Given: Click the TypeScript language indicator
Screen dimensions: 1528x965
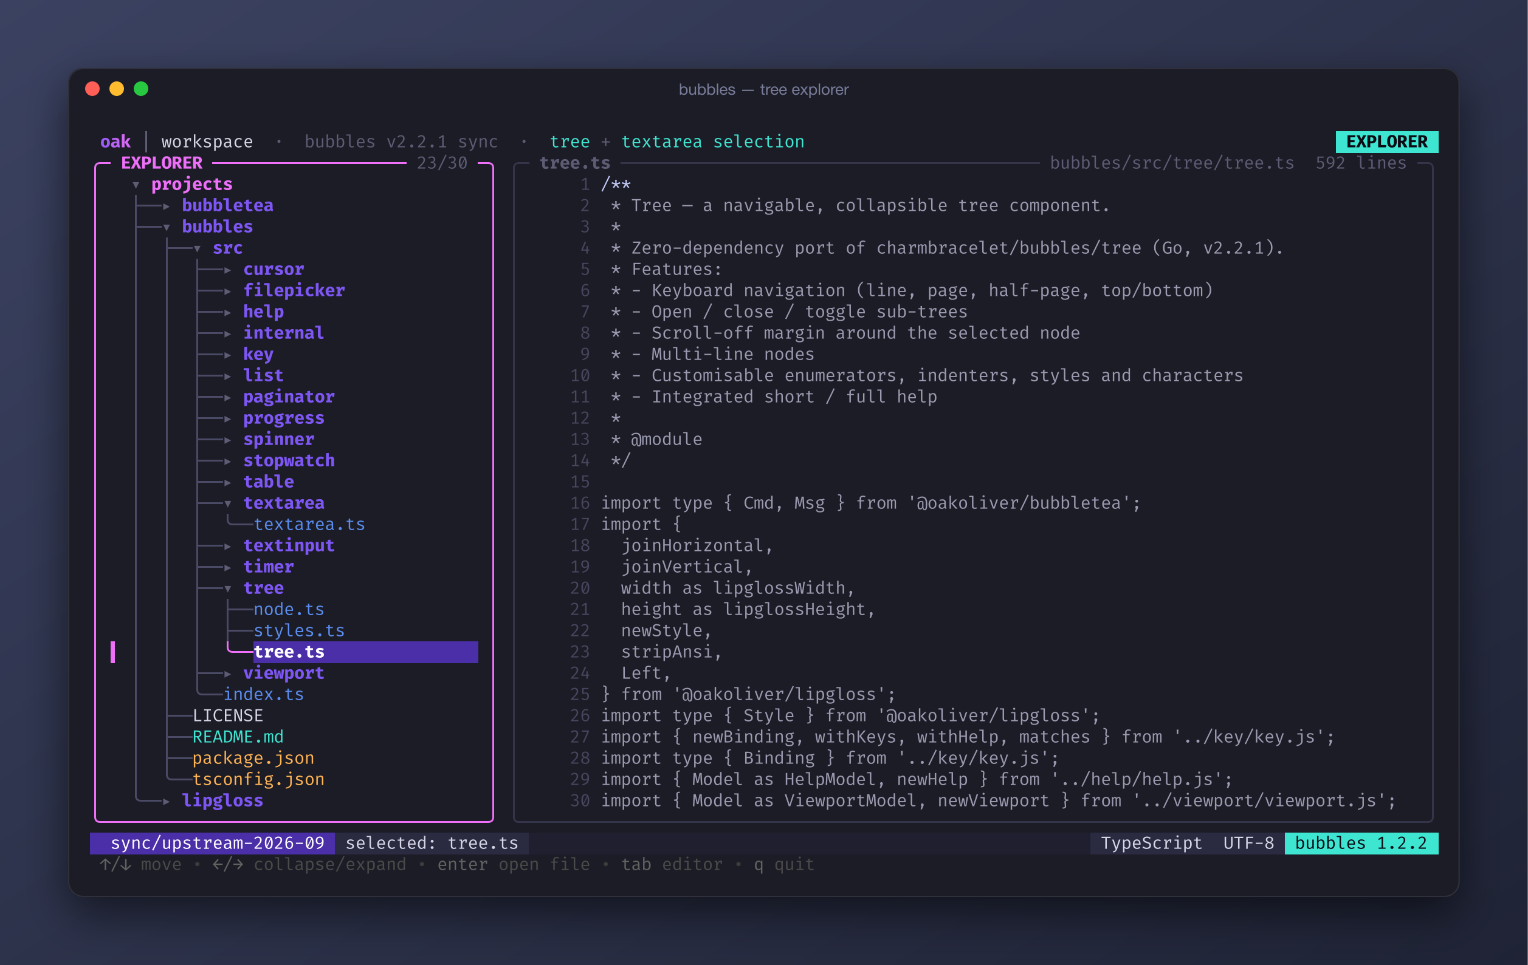Looking at the screenshot, I should pos(1151,843).
